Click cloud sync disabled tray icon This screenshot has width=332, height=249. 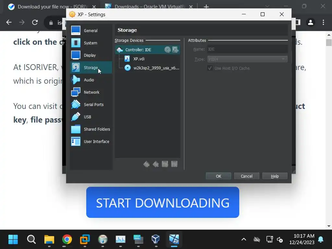257,240
